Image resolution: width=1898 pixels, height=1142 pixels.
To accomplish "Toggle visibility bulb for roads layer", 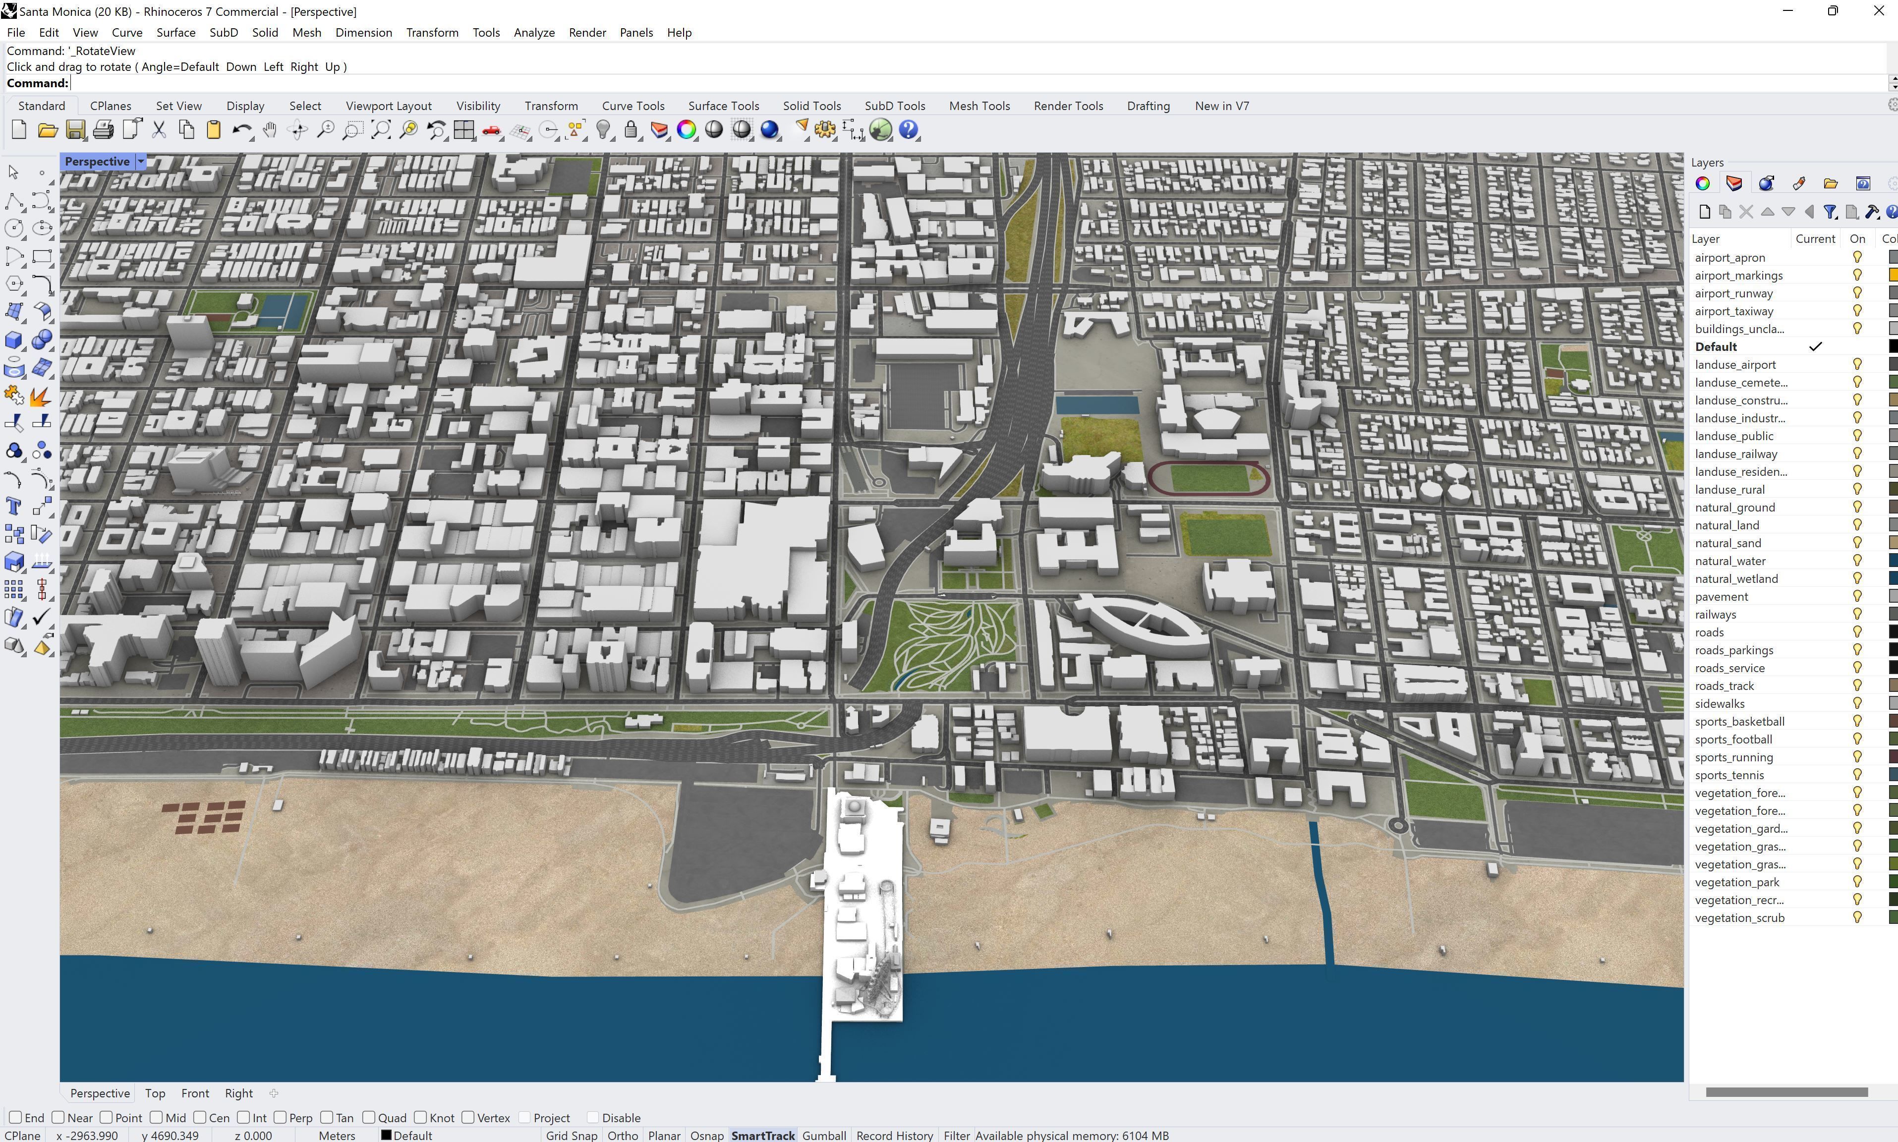I will coord(1857,632).
